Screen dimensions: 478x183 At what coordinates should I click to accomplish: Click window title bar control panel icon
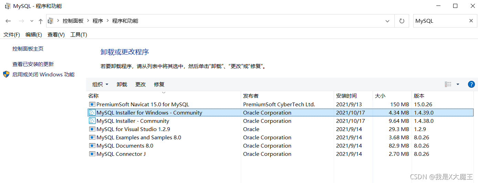pyautogui.click(x=8, y=6)
